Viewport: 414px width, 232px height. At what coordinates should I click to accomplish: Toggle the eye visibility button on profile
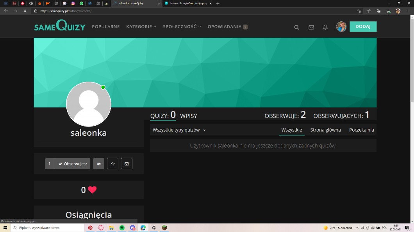[x=98, y=164]
